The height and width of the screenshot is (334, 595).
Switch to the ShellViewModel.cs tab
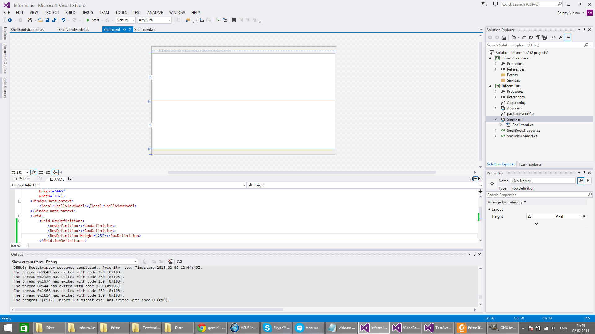pos(74,30)
